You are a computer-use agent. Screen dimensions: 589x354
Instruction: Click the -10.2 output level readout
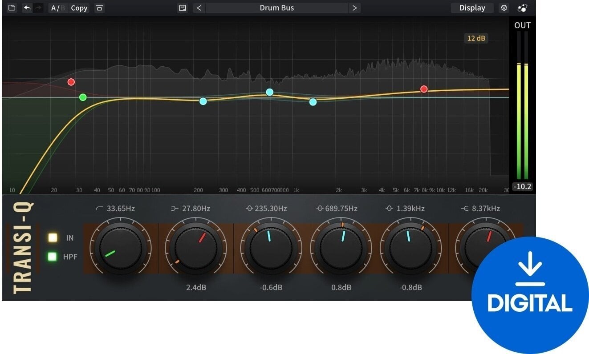coord(522,186)
